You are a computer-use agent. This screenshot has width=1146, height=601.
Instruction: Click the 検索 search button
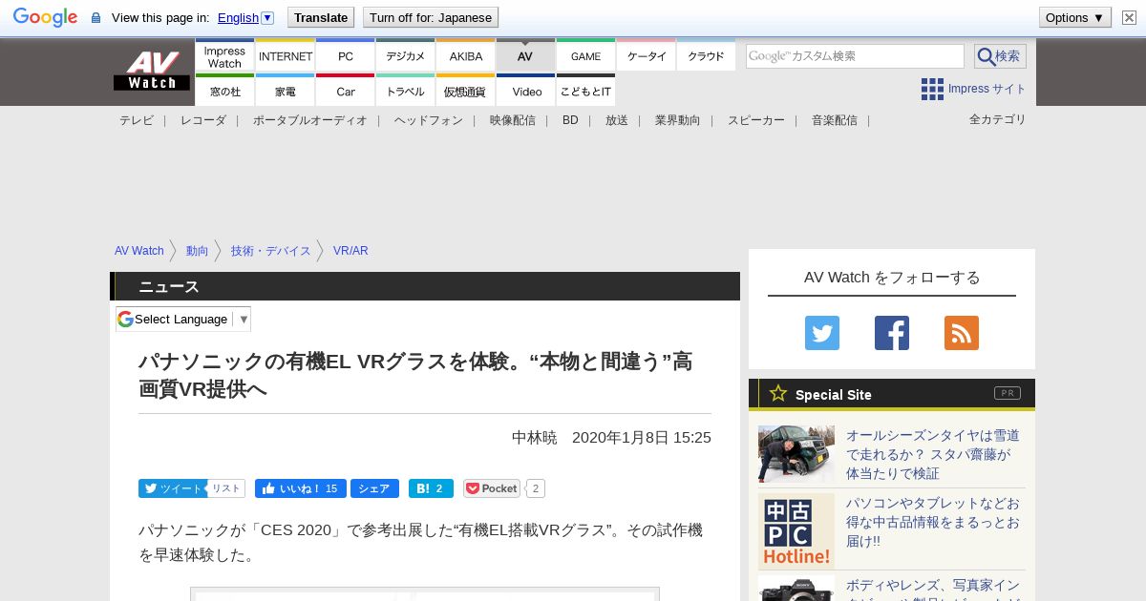click(x=1000, y=56)
